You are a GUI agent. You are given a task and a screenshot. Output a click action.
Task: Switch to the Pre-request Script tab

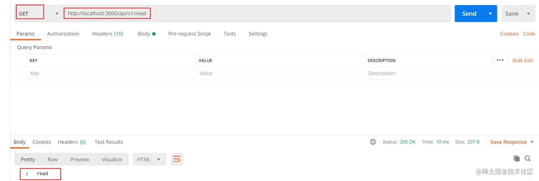(x=189, y=34)
